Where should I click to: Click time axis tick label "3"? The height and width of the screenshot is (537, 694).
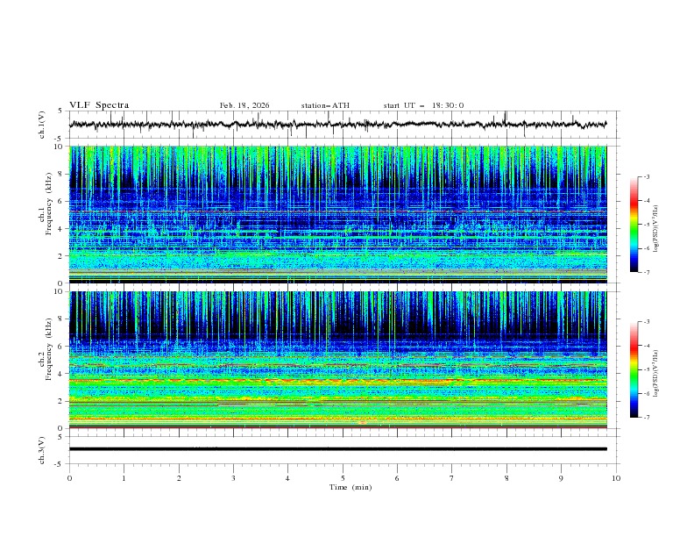tap(233, 478)
